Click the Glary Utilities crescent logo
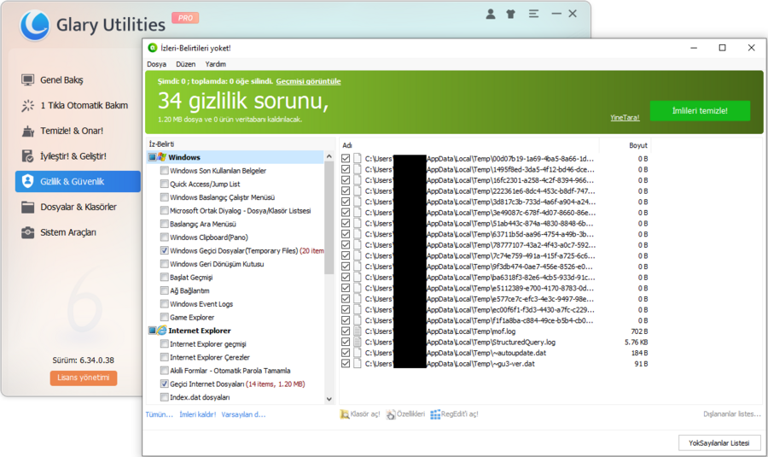 (35, 25)
